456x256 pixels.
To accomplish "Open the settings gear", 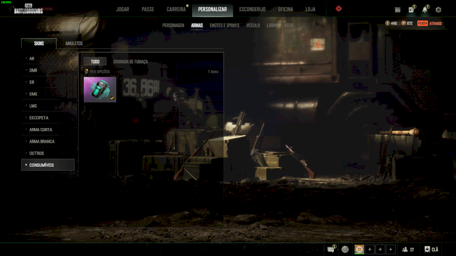I will (438, 10).
